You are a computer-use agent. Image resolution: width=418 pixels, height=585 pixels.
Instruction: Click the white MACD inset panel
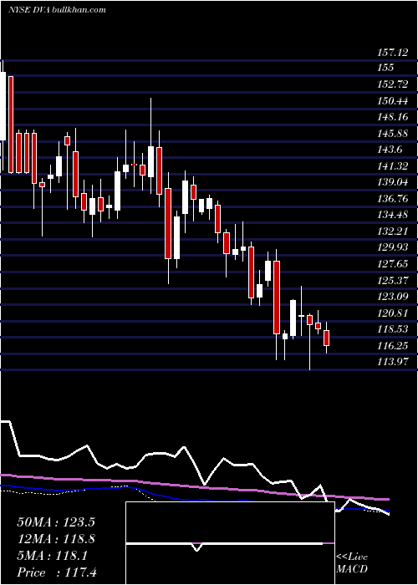click(230, 543)
